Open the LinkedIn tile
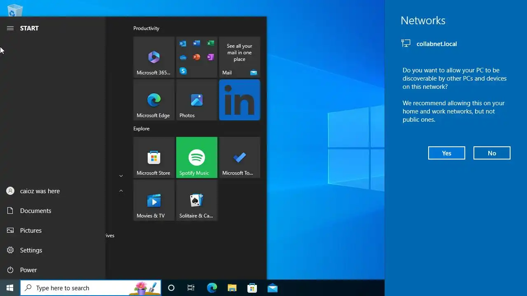 tap(240, 100)
